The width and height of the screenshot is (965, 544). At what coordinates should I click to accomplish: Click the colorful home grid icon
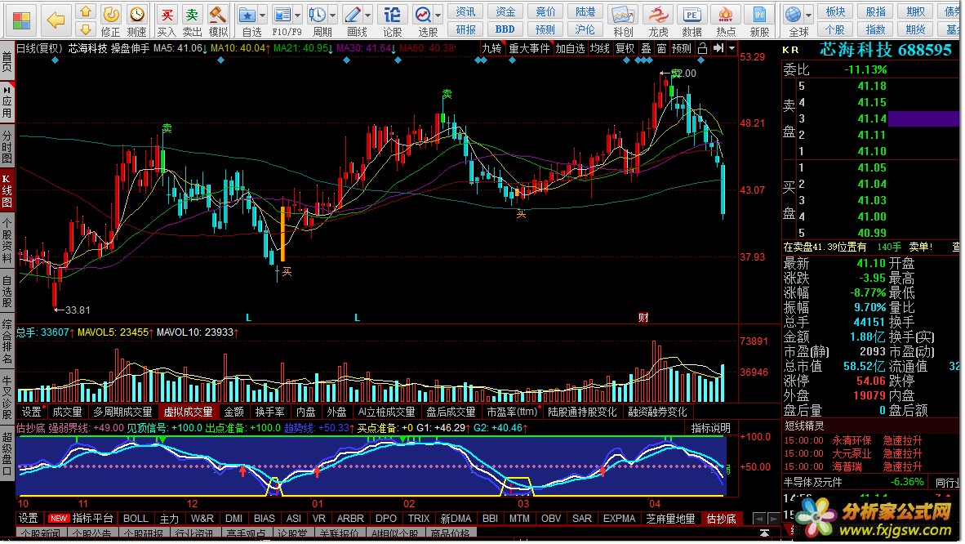click(x=21, y=20)
